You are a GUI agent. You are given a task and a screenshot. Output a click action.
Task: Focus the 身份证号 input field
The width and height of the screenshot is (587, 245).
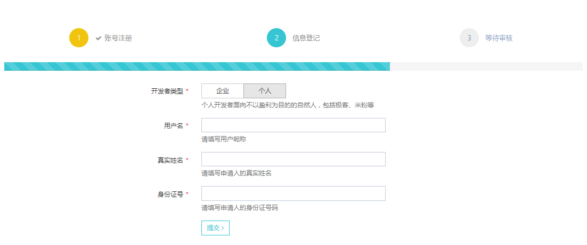(293, 193)
